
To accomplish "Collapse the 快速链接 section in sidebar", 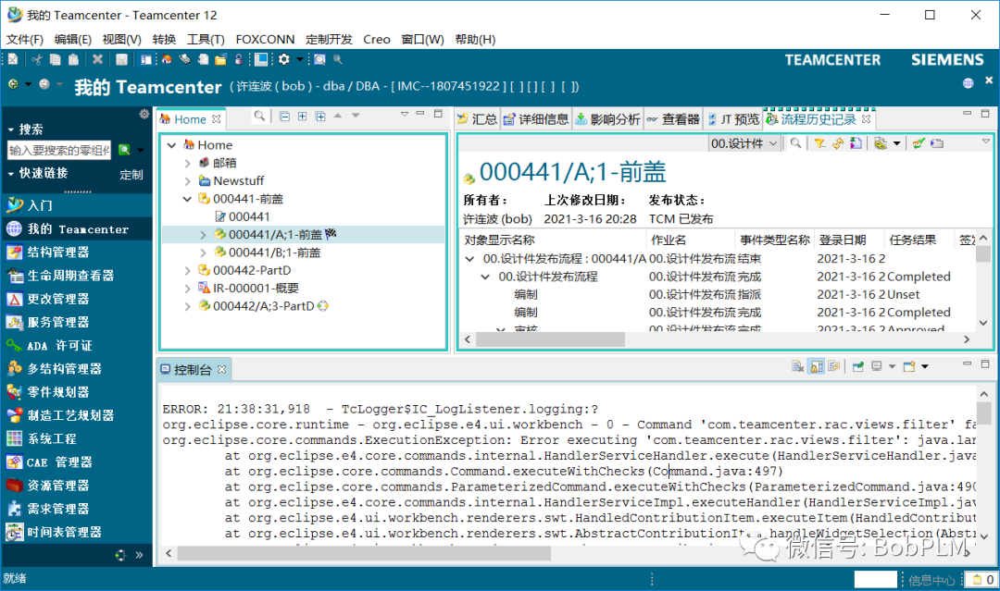I will [x=11, y=173].
